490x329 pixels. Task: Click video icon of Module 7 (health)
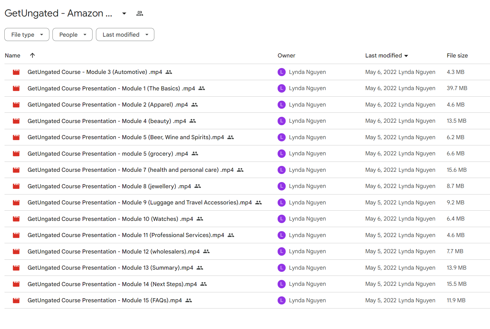coord(16,170)
